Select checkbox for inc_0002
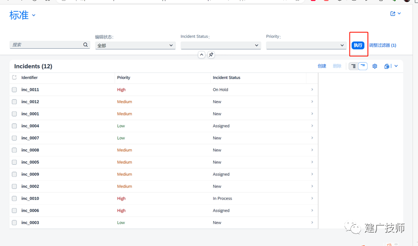The image size is (418, 246). [x=14, y=186]
